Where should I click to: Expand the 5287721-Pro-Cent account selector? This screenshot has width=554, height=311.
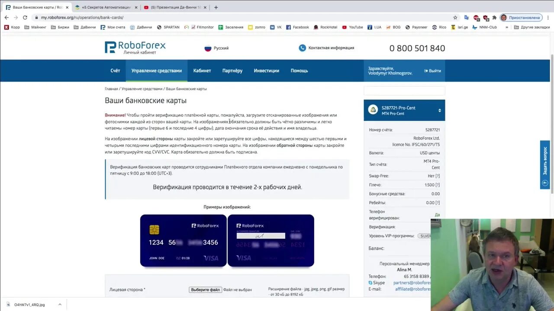439,111
